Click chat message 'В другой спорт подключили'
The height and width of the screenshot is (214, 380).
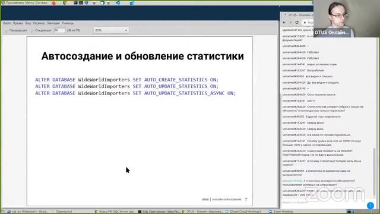(x=323, y=117)
